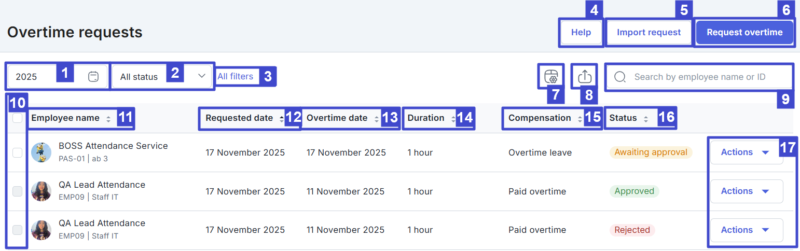Sort by Compensation column arrows
This screenshot has height=251, width=800.
pos(580,119)
